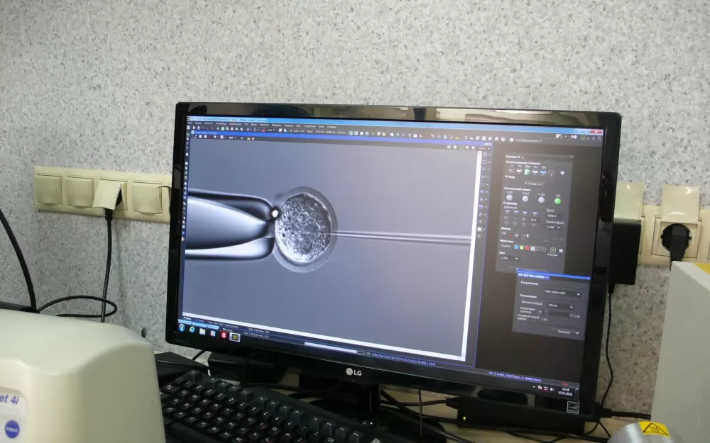
Task: Choose the gray filter cube icon
Action: coord(532,248)
